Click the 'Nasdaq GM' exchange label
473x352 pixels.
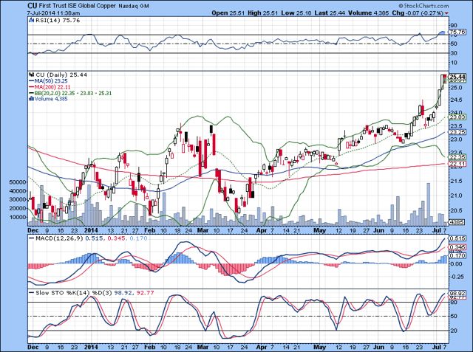(x=134, y=7)
